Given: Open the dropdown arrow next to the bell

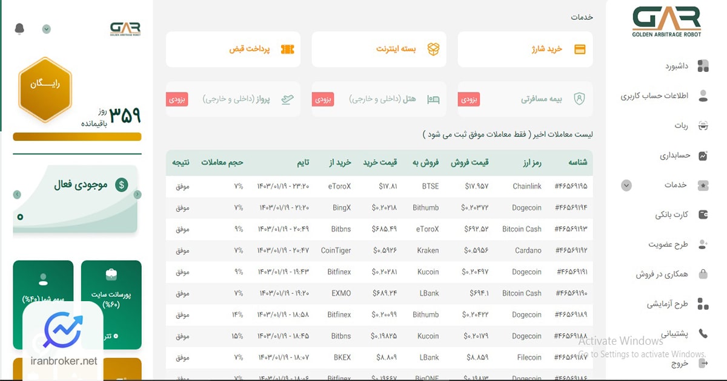Looking at the screenshot, I should pyautogui.click(x=47, y=29).
